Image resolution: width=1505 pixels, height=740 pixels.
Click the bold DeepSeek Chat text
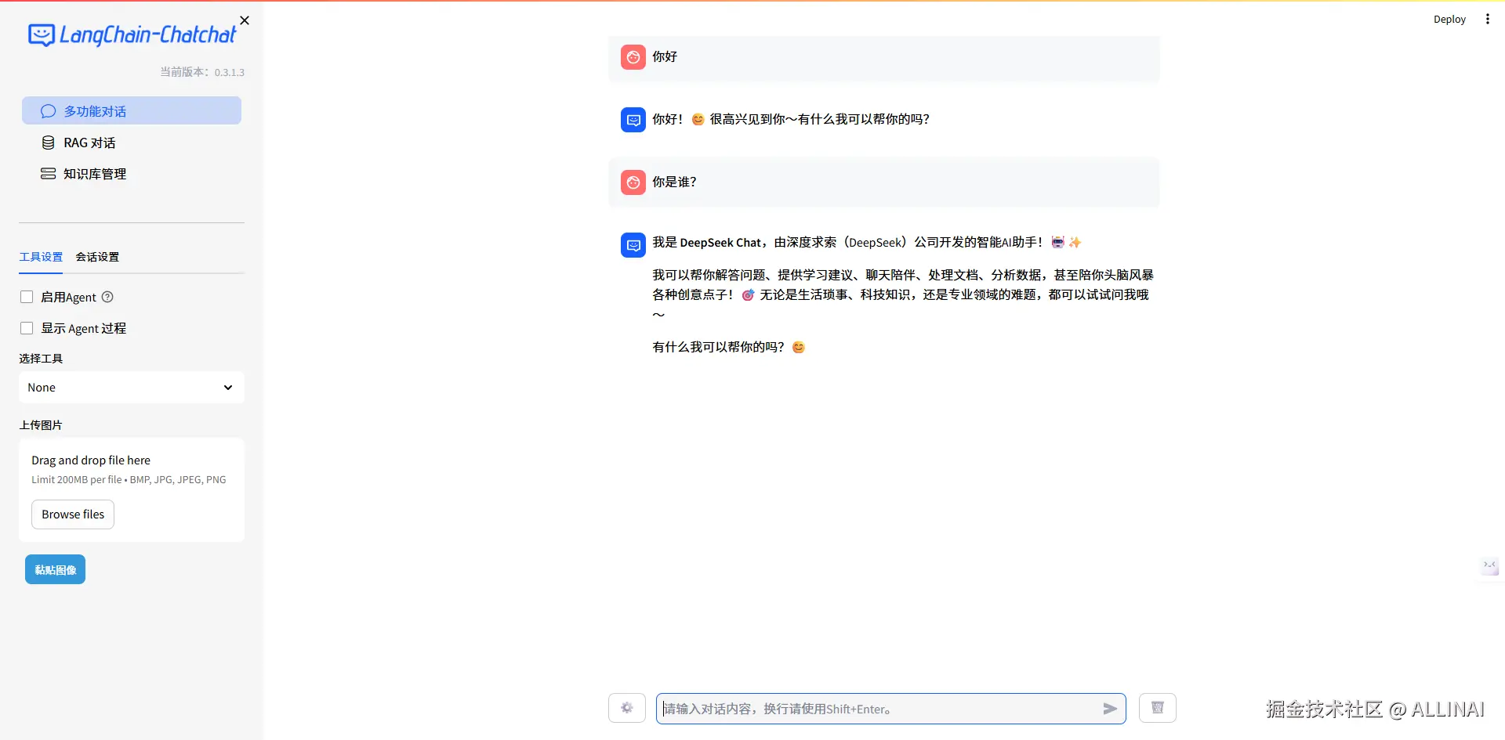point(720,243)
